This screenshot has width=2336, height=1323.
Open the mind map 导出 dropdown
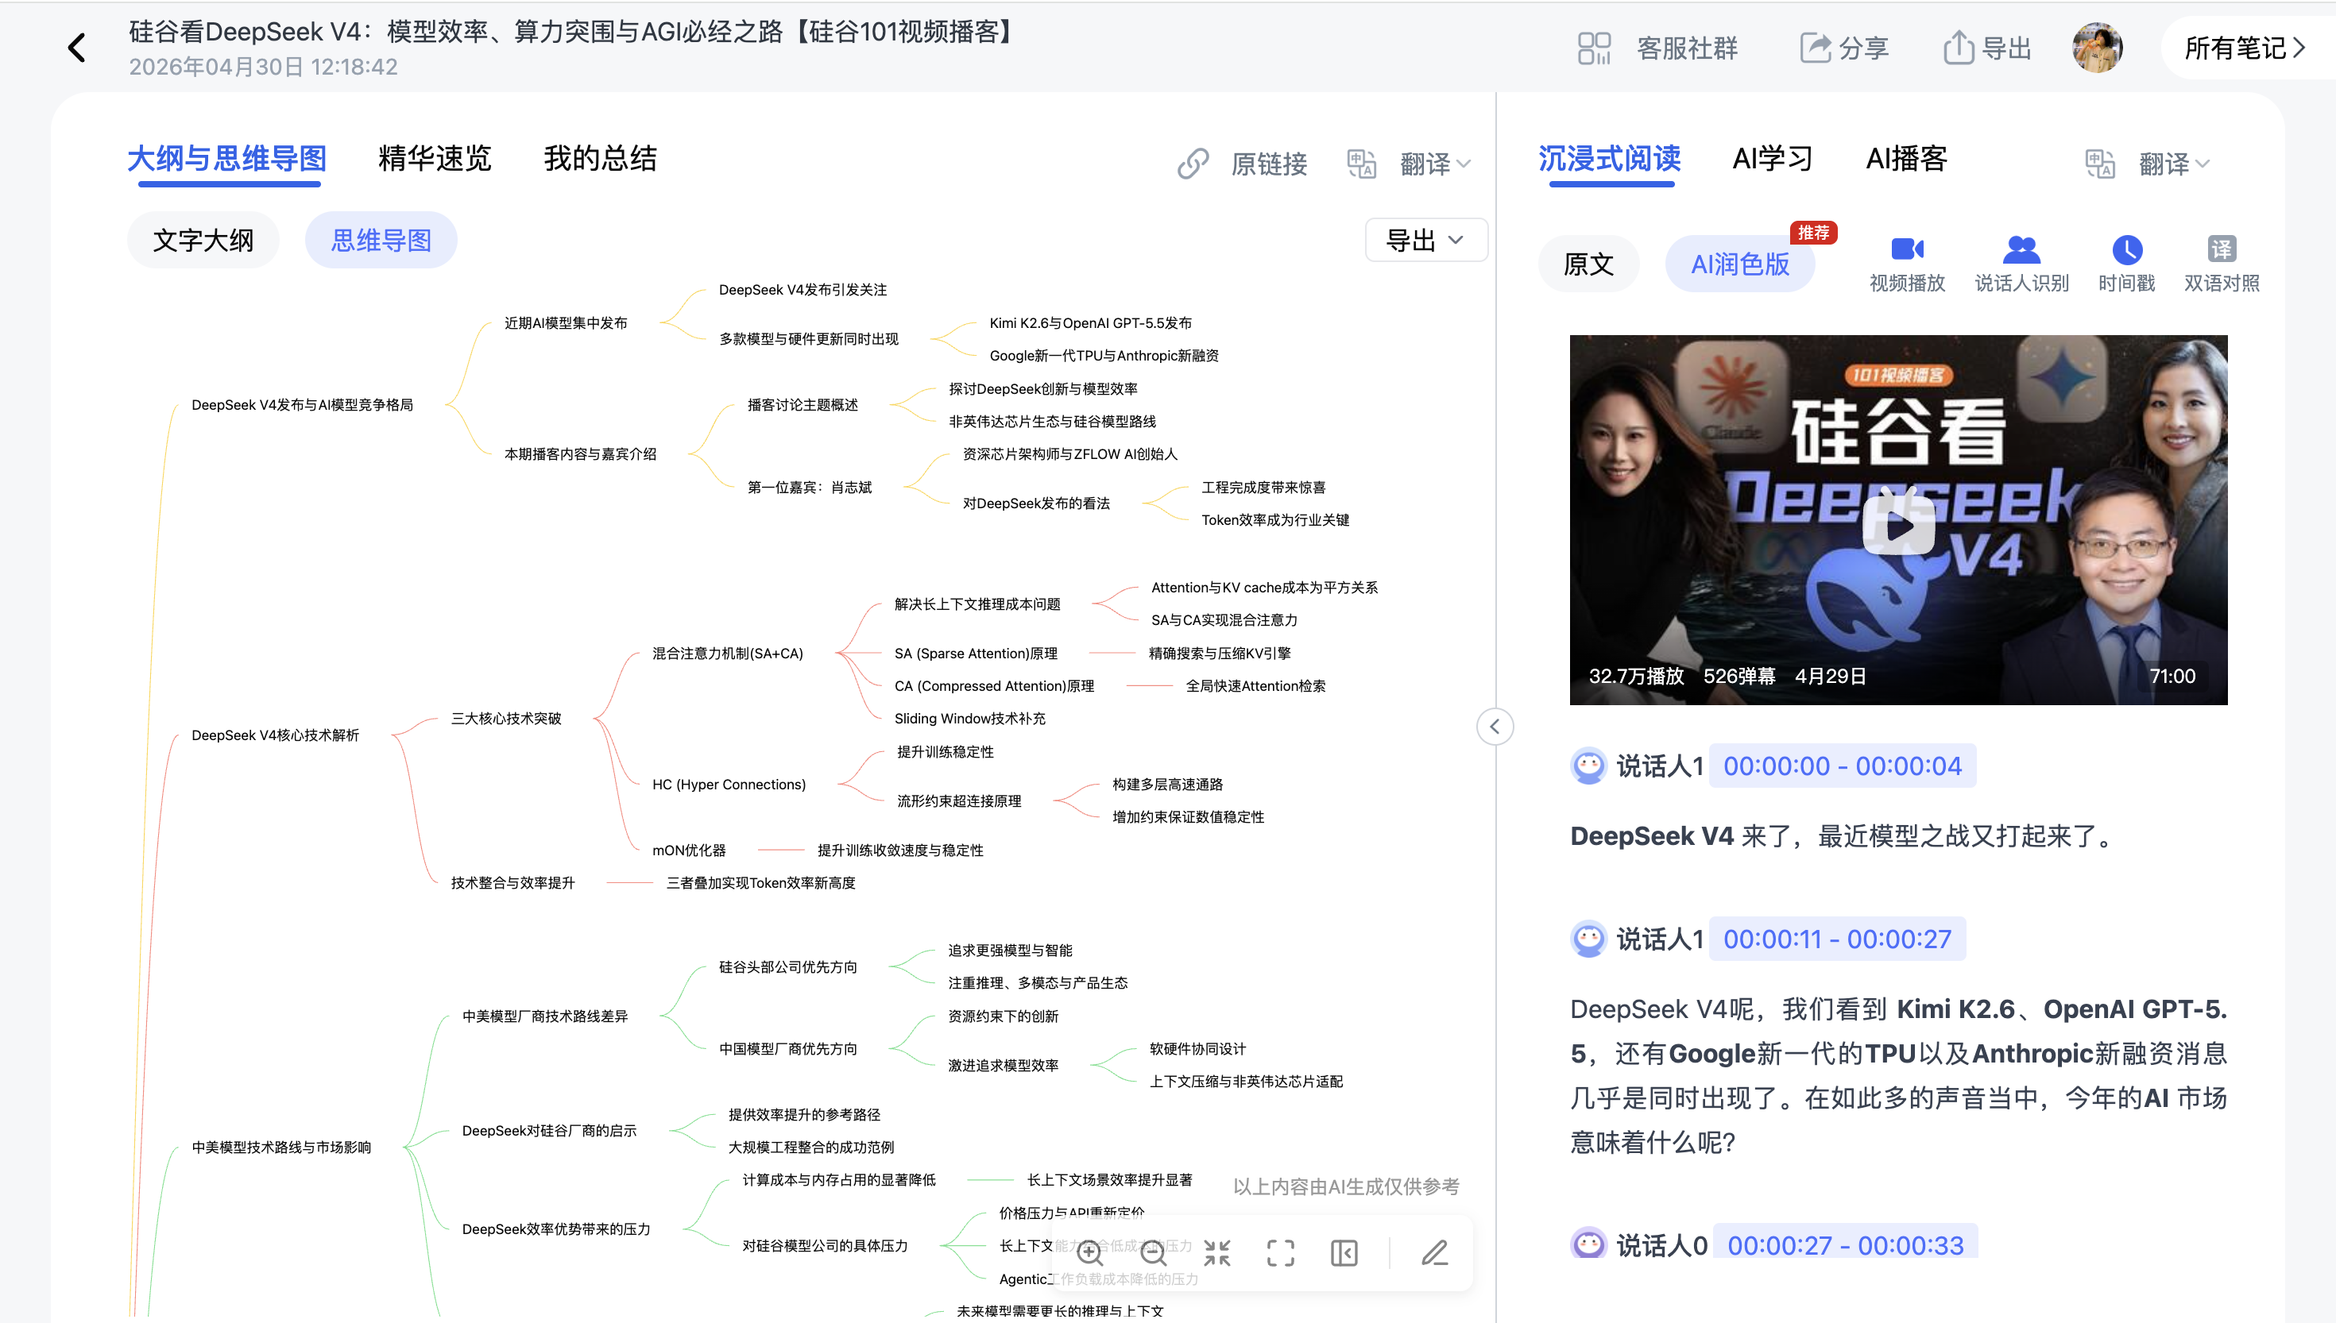(x=1425, y=240)
